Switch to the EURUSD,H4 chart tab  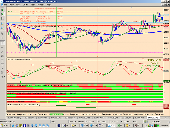coord(29,118)
